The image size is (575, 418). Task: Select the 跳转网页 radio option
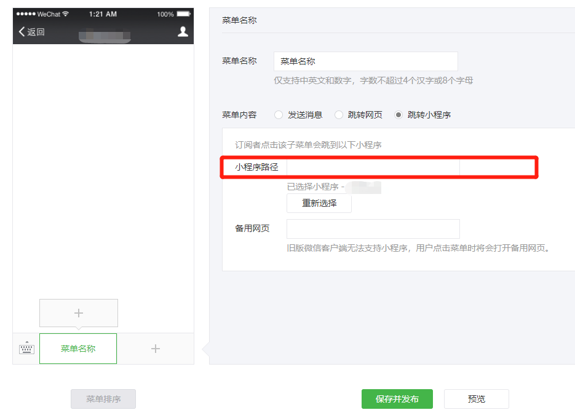[339, 115]
